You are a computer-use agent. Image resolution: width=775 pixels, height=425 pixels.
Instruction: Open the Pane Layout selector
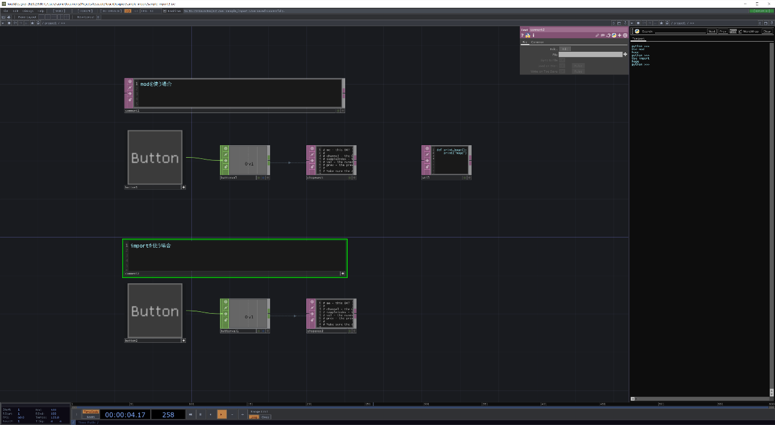tap(27, 17)
